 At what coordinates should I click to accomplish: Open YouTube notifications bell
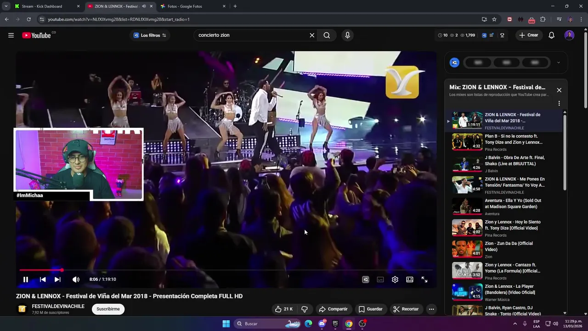(552, 35)
